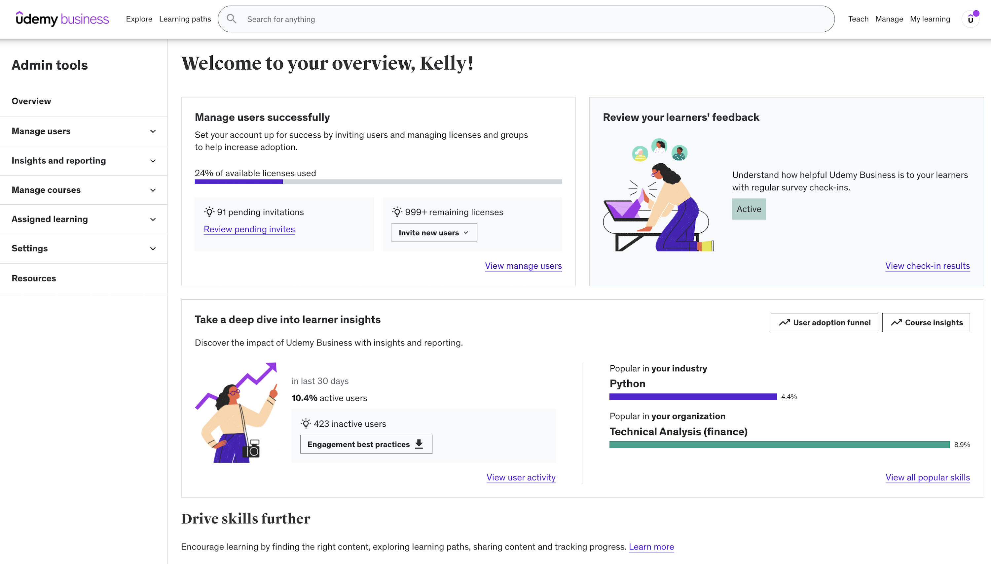Open the Invite new users dropdown

tap(434, 233)
